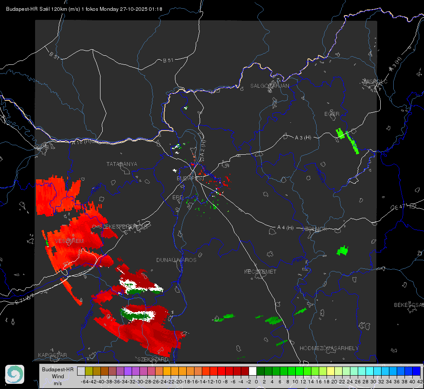Click the 'Budapest-HR Wind m/s' legend caption
The width and height of the screenshot is (424, 389).
coord(58,376)
